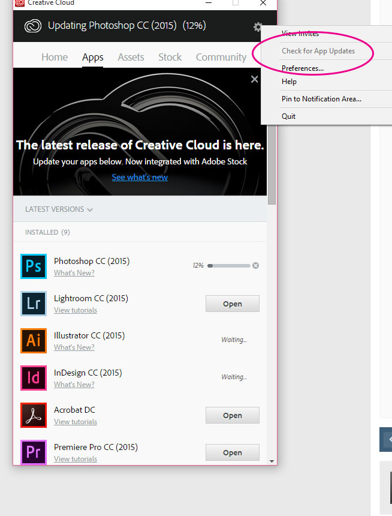Choose View Invites from gear menu
Screen dimensions: 392x516
(x=300, y=34)
